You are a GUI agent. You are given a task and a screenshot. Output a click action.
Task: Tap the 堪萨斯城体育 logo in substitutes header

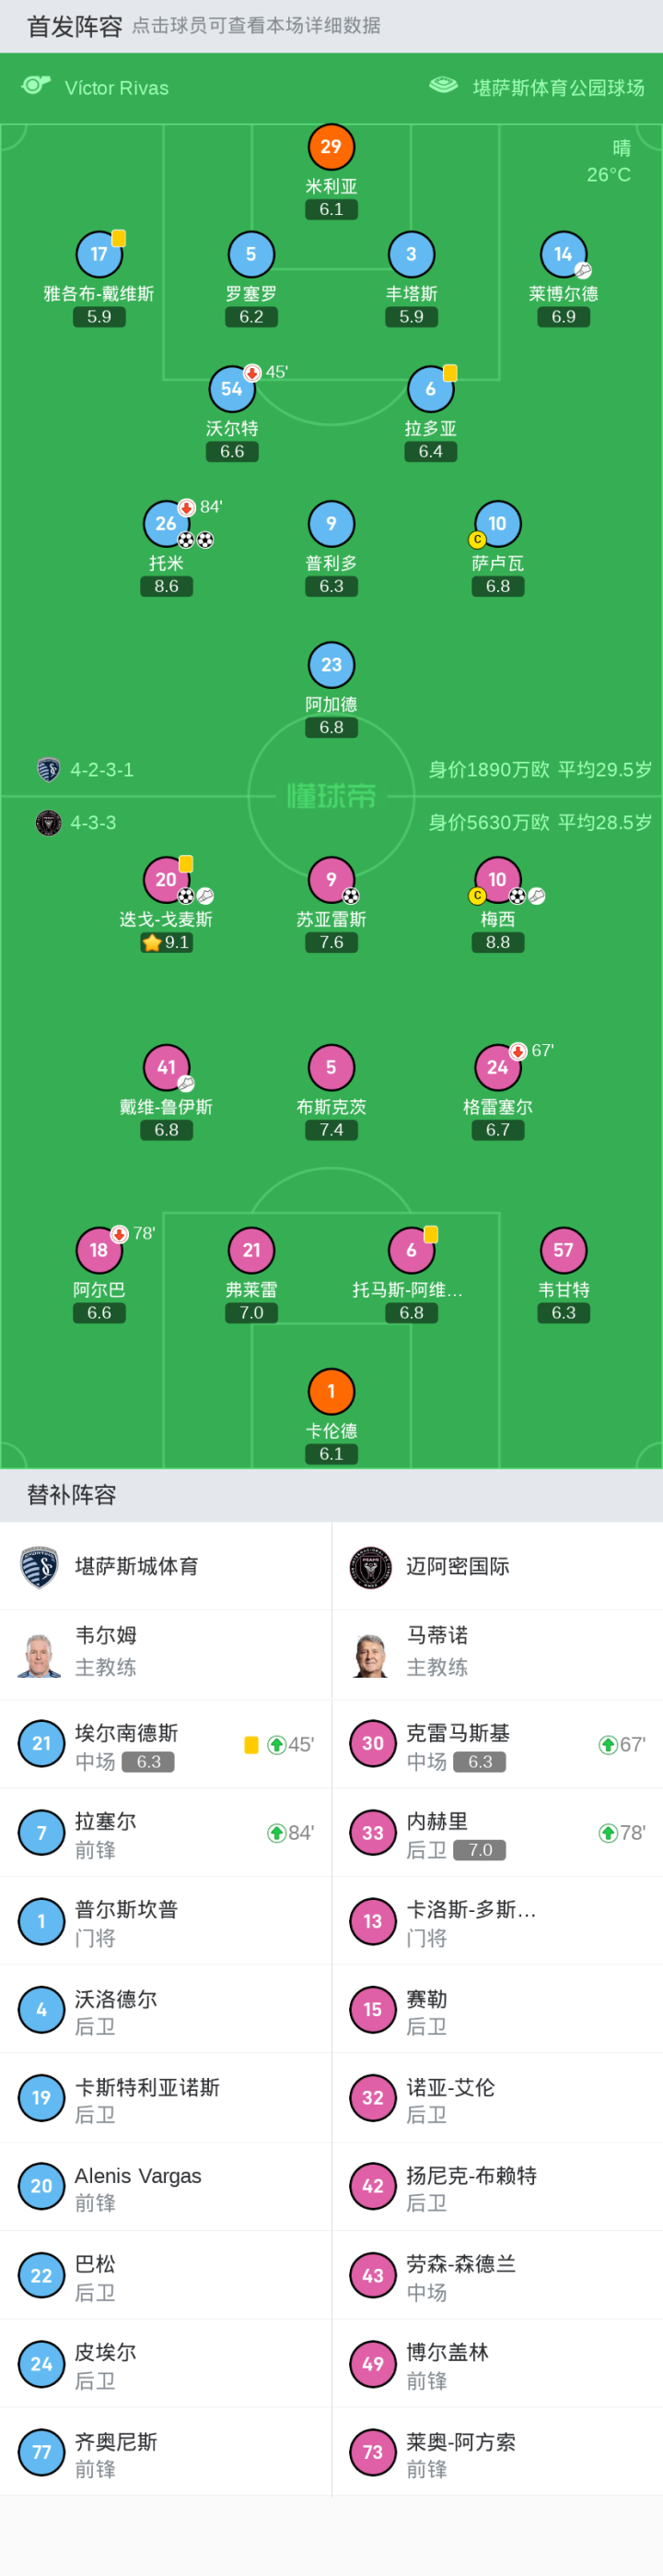pos(40,1567)
